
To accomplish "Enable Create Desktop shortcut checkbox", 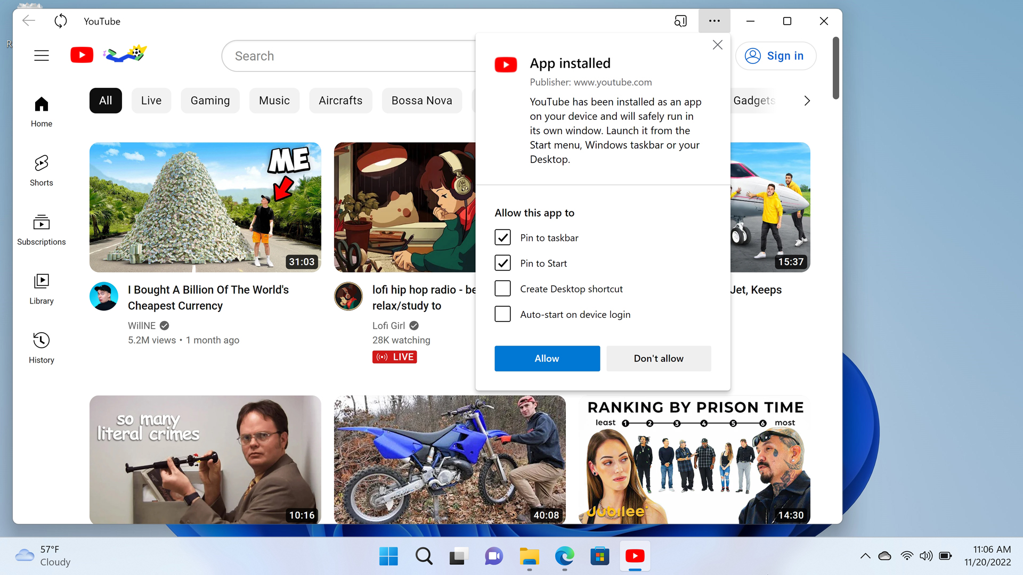I will coord(502,289).
